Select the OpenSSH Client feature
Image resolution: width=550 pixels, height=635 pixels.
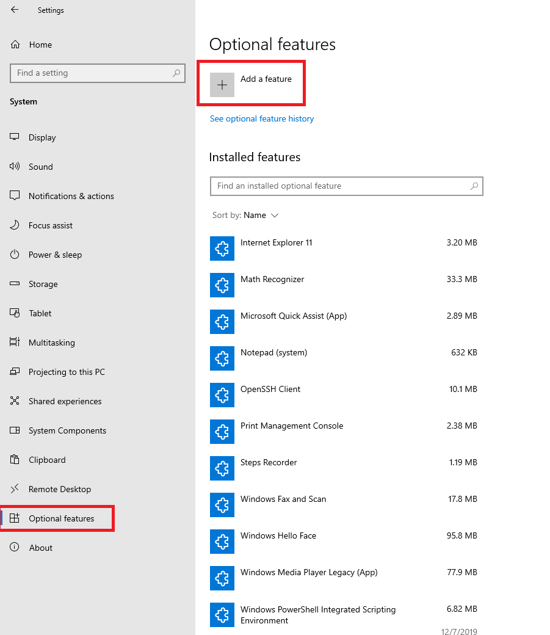tap(270, 389)
